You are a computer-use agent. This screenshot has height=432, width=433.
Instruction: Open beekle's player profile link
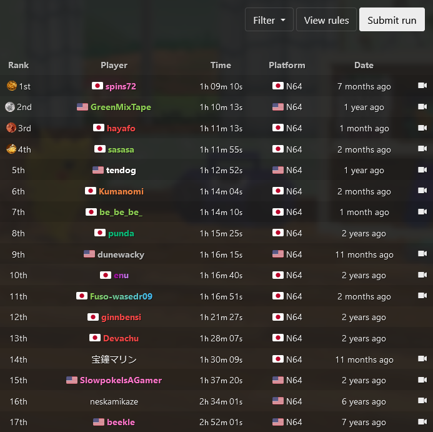[121, 422]
